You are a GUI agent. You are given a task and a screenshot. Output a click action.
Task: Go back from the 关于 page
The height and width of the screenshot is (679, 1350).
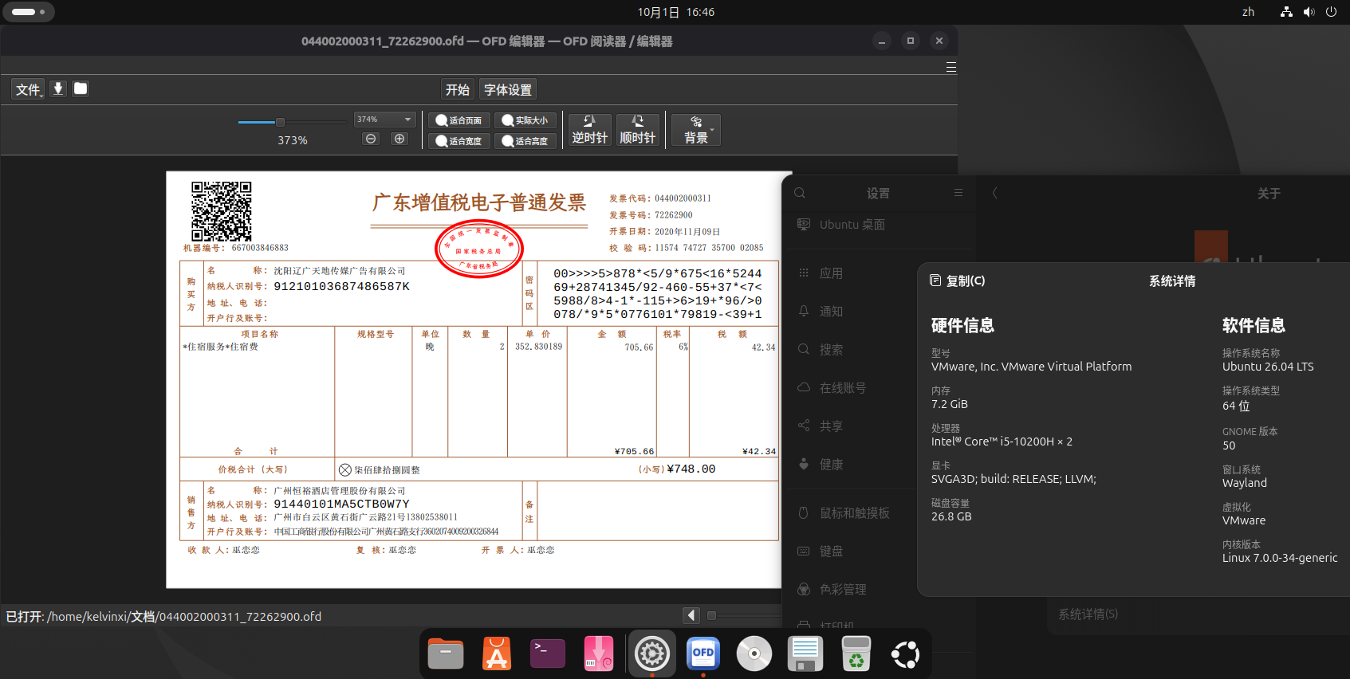(x=994, y=193)
